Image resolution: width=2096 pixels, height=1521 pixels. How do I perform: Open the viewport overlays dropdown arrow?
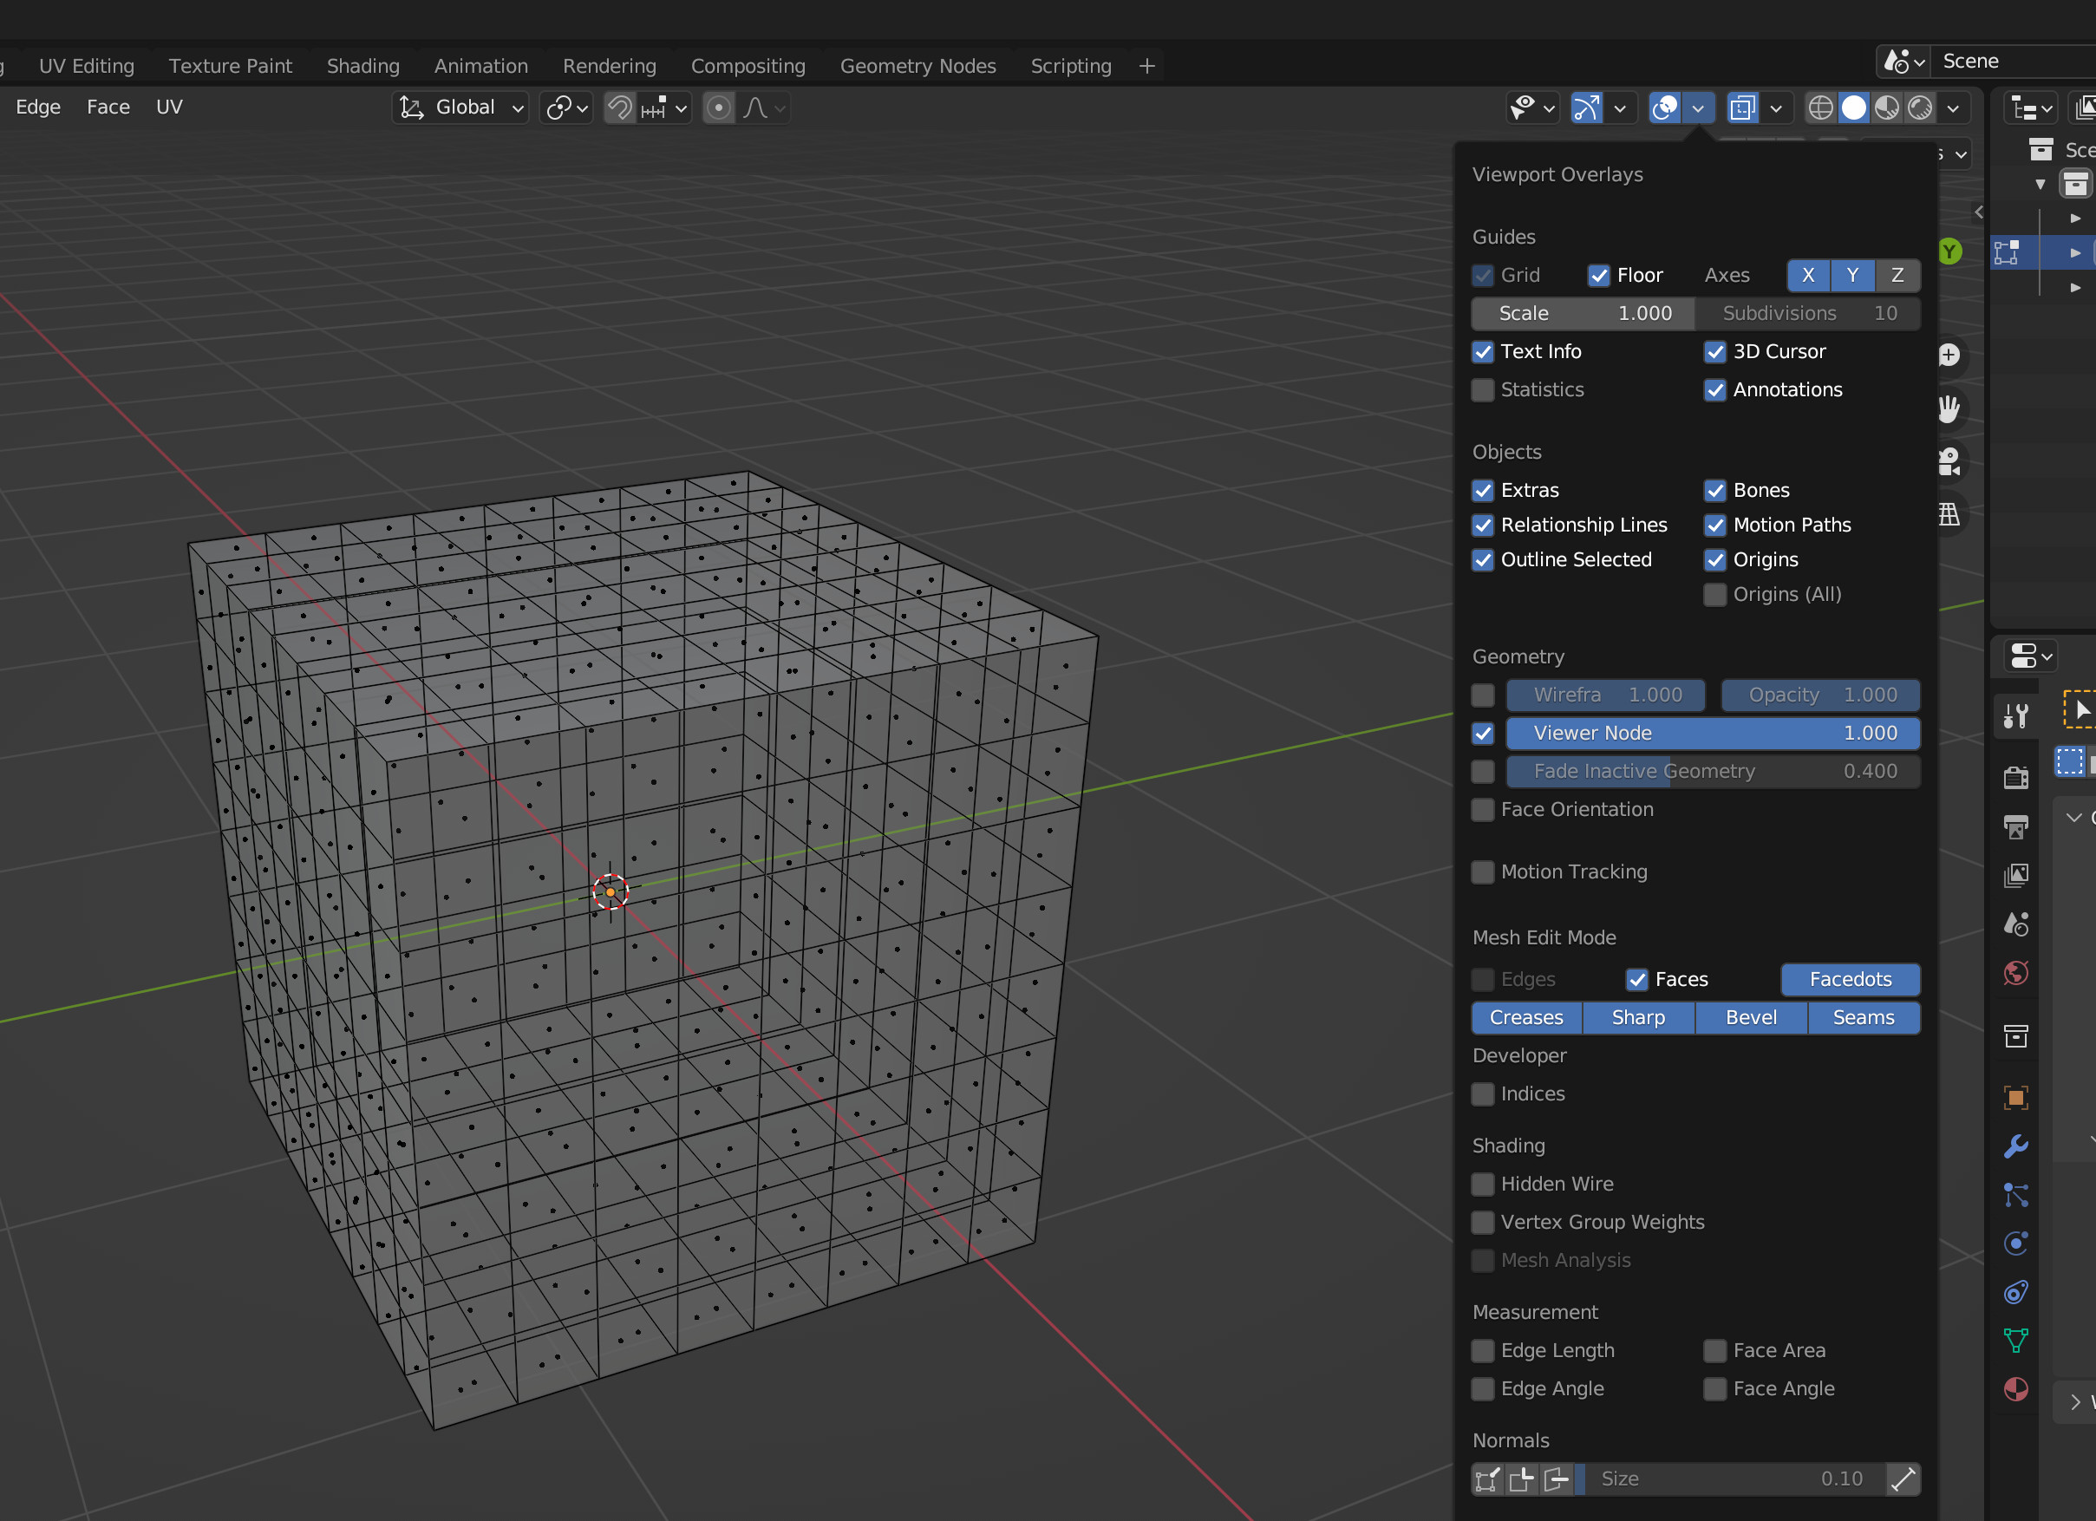(1698, 108)
